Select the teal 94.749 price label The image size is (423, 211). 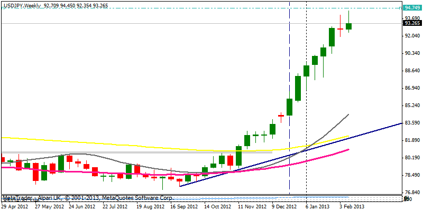(x=412, y=8)
